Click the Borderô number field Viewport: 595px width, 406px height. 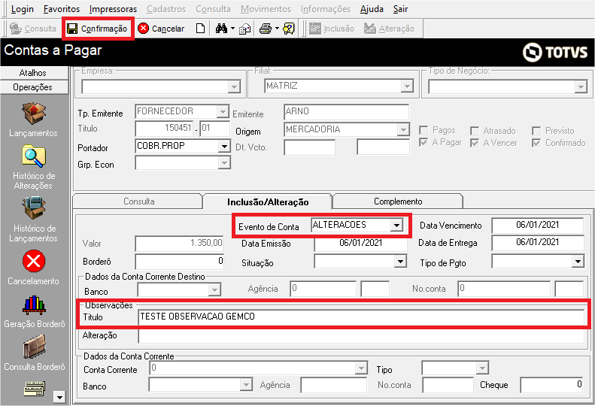coord(180,262)
